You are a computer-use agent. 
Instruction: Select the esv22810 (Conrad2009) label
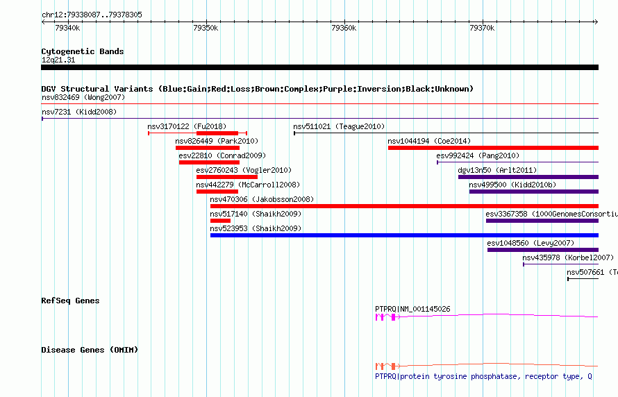(222, 155)
